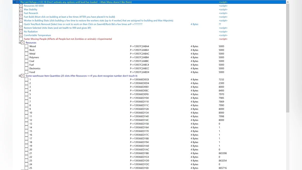Screen dimensions: 302x170
Task: Select the No Radiation entry
Action: [x=31, y=32]
